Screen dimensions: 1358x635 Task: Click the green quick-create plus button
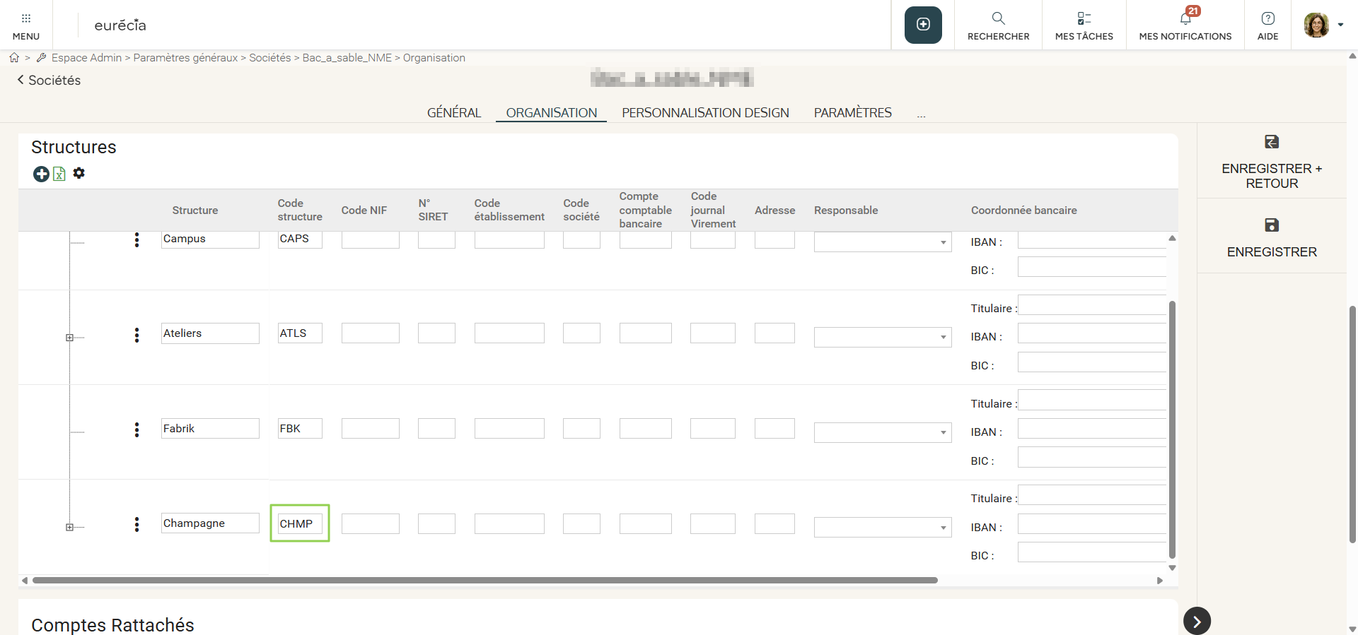pyautogui.click(x=923, y=25)
